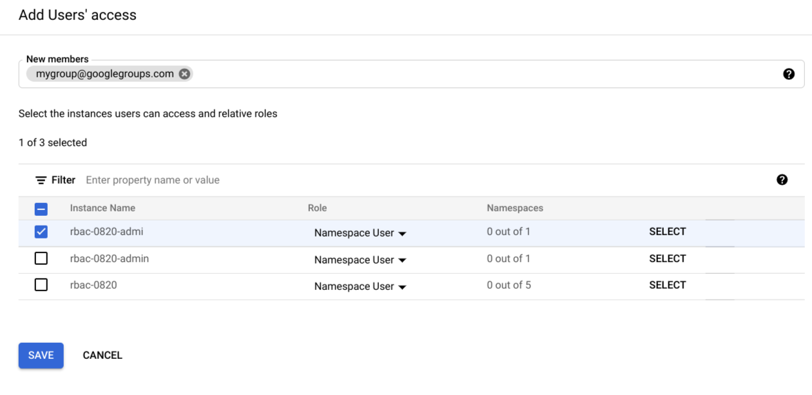The width and height of the screenshot is (812, 395).
Task: Remove mygroup@googlegroups.com from New members
Action: coord(184,73)
